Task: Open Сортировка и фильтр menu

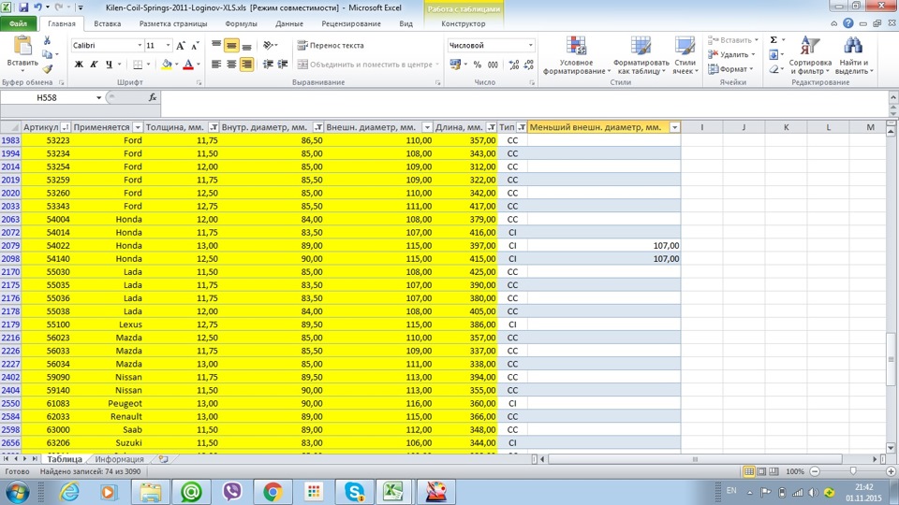Action: click(x=809, y=55)
